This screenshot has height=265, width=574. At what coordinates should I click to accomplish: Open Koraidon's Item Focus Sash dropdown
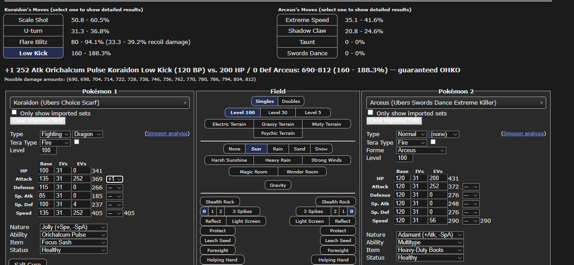click(73, 243)
